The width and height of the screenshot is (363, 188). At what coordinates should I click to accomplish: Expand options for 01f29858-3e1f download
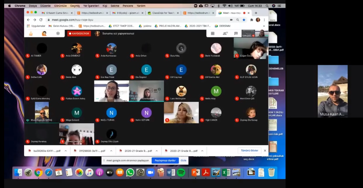point(111,151)
